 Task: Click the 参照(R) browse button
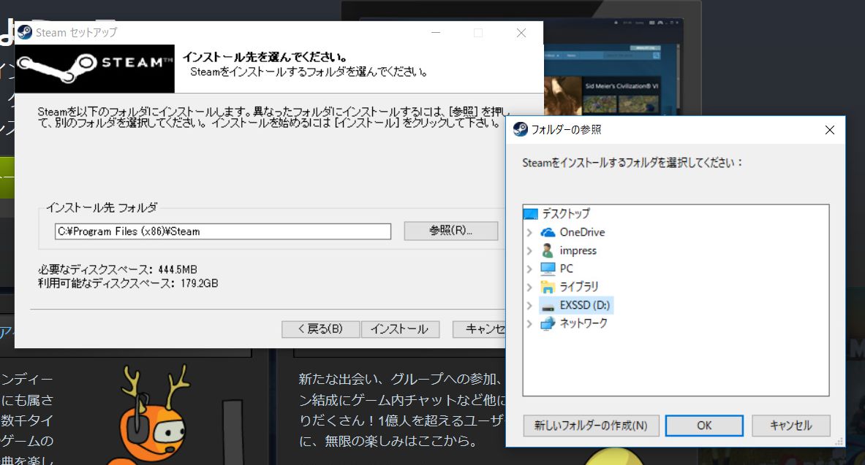click(x=451, y=231)
